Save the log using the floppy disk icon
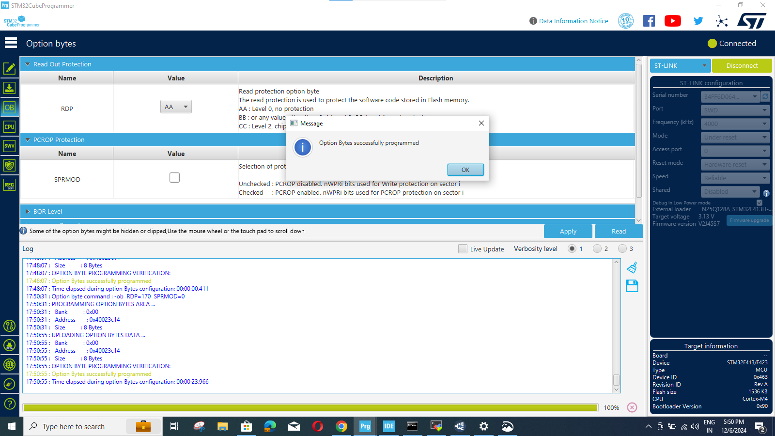 pyautogui.click(x=632, y=286)
